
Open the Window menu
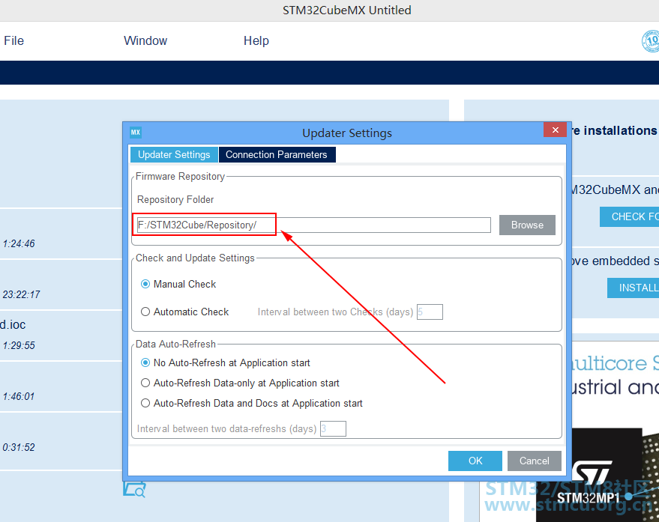click(145, 40)
